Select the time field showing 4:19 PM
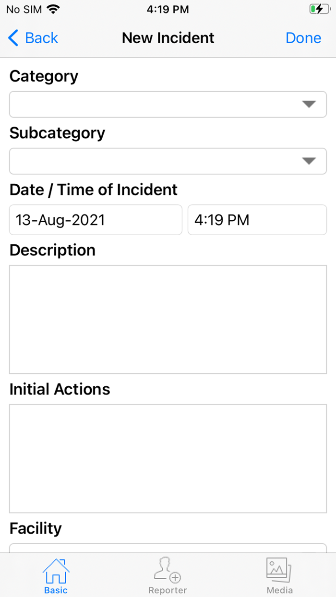The height and width of the screenshot is (597, 336). tap(257, 220)
